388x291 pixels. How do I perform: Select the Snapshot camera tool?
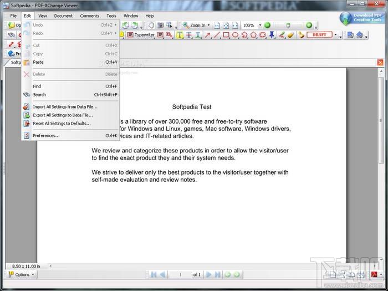[x=160, y=25]
